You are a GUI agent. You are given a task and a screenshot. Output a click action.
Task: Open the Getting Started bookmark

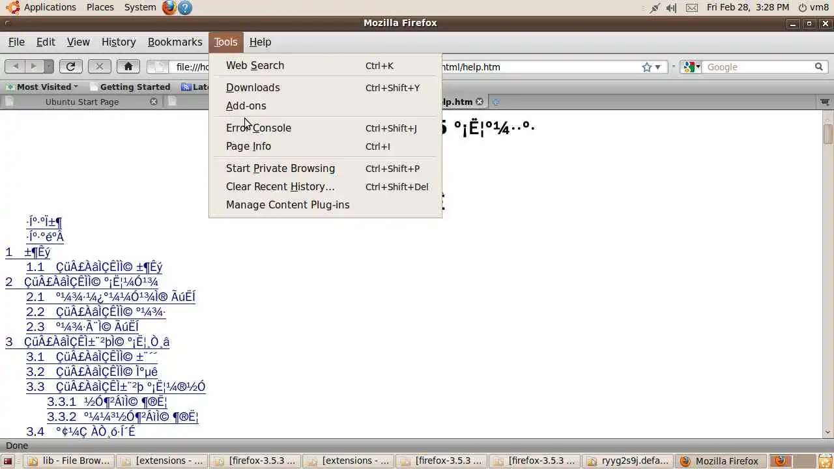130,87
